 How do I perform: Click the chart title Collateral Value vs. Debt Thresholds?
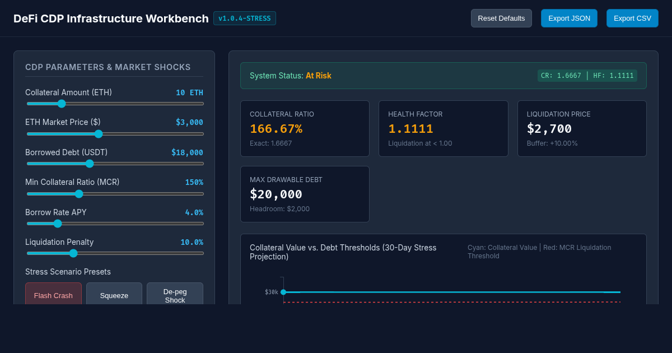pos(343,252)
